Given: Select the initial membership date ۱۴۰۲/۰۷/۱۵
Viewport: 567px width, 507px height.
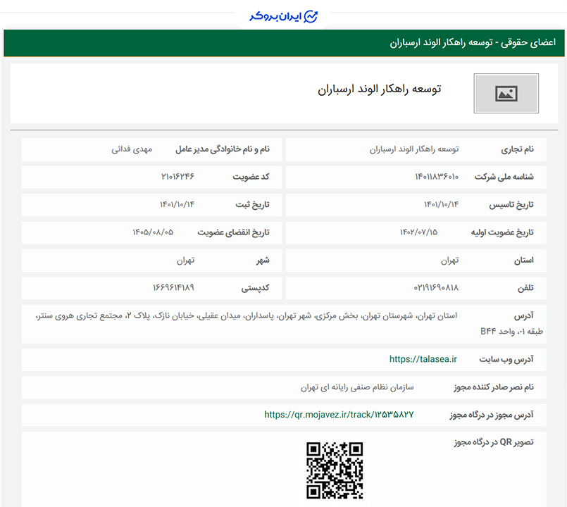Looking at the screenshot, I should pyautogui.click(x=418, y=232).
